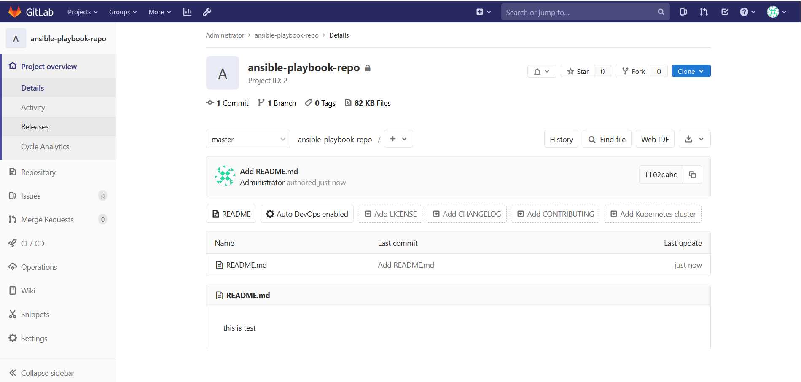The width and height of the screenshot is (801, 382).
Task: Open the download source code dropdown
Action: [694, 139]
